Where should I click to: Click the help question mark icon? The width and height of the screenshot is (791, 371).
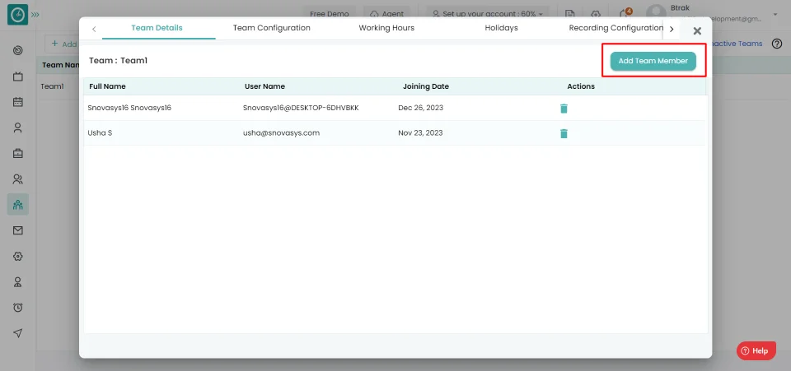[x=776, y=44]
